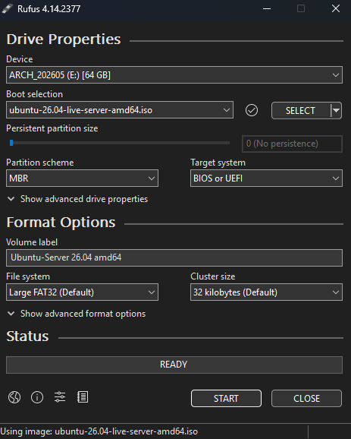Expand Show advanced format options
Image resolution: width=351 pixels, height=439 pixels.
[x=77, y=314]
